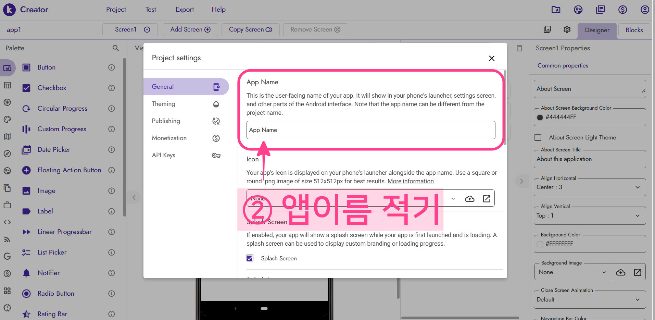Click the Copy Screen button
The height and width of the screenshot is (320, 655).
[251, 30]
